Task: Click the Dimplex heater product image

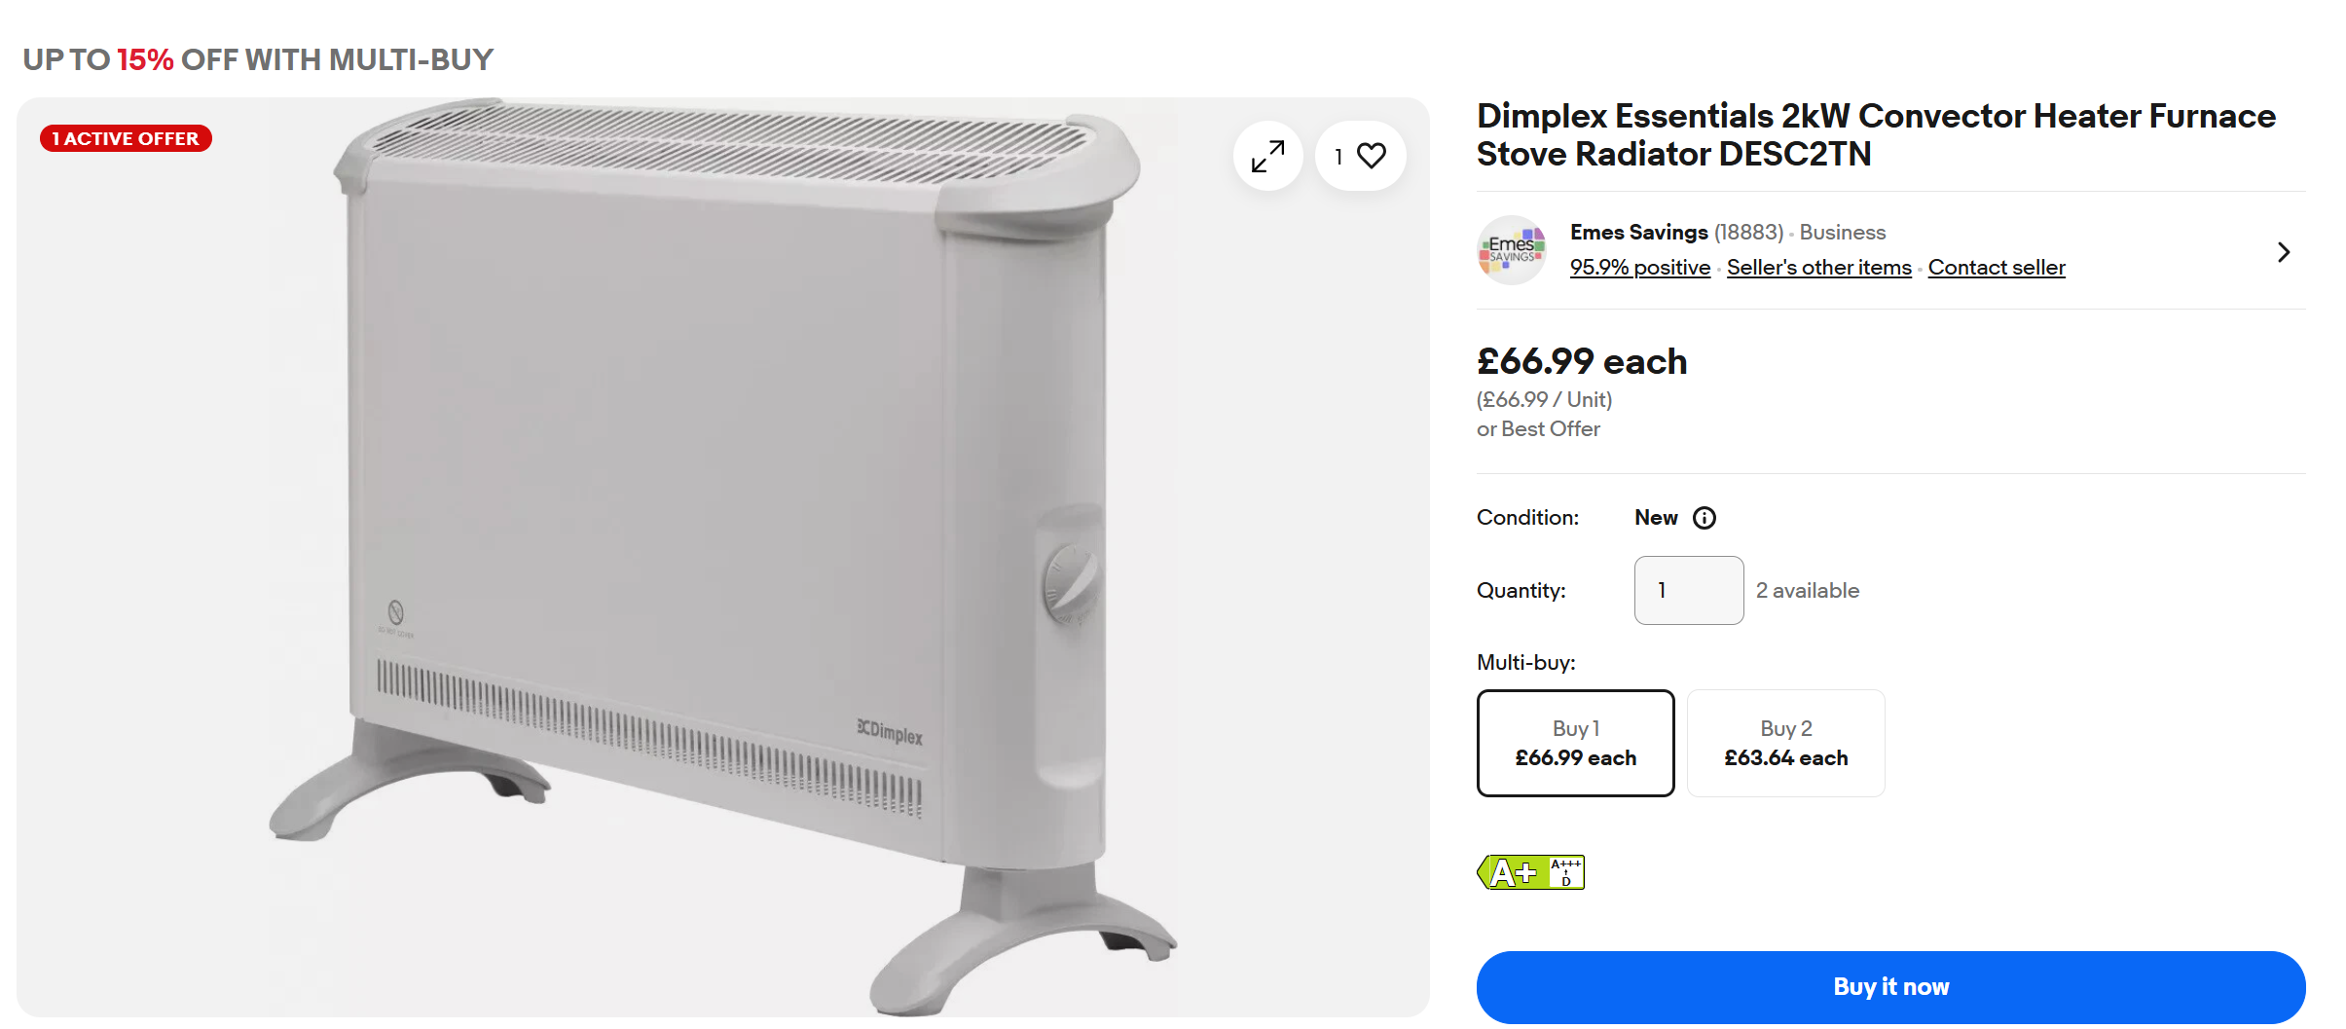Action: [722, 557]
